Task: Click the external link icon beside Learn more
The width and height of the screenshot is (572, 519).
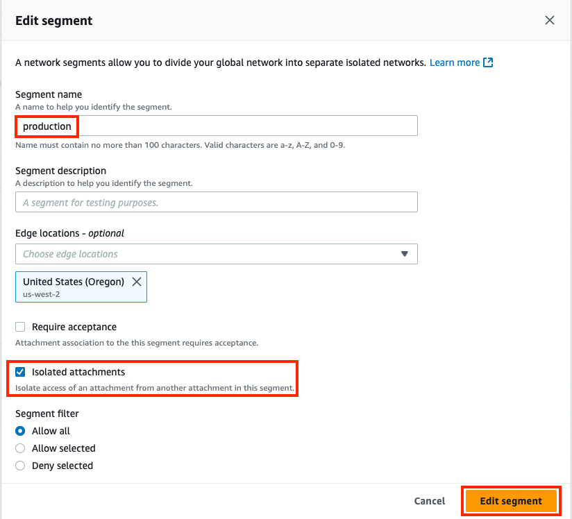Action: pyautogui.click(x=488, y=62)
